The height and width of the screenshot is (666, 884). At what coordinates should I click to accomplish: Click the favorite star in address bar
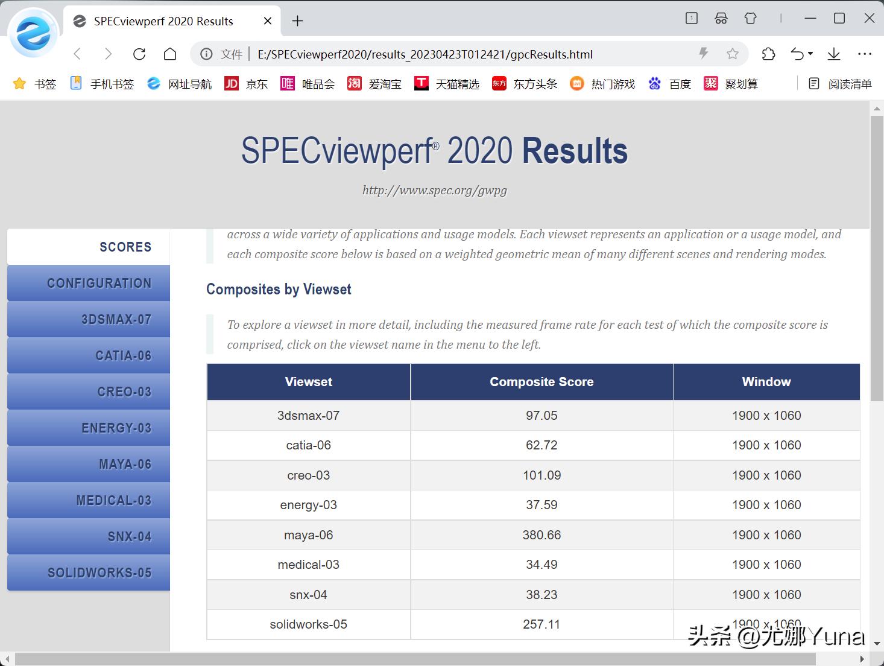coord(733,54)
